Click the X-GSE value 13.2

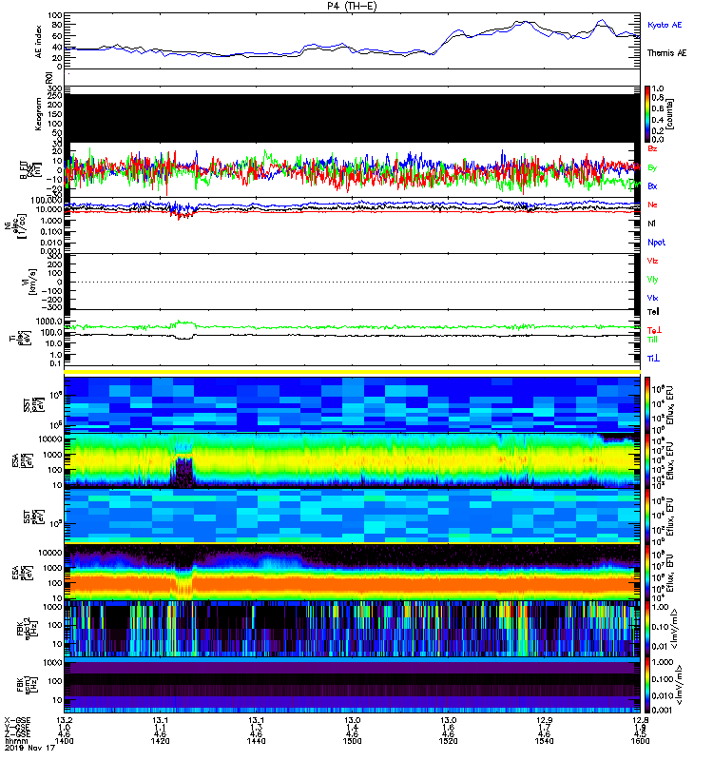(64, 720)
